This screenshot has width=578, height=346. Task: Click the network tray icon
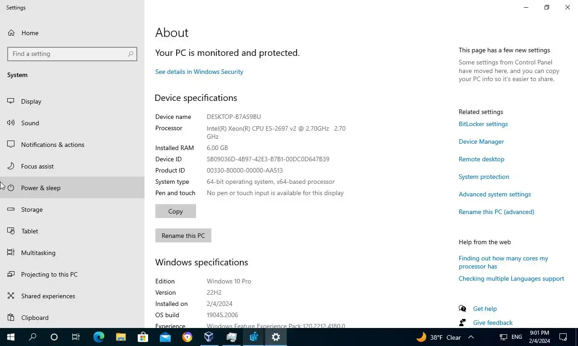coord(503,337)
